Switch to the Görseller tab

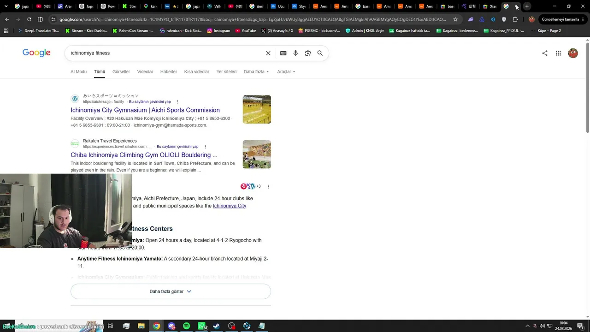click(x=121, y=72)
